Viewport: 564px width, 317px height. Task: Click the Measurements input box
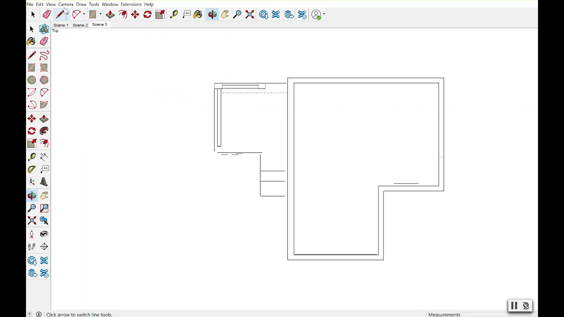coord(499,314)
